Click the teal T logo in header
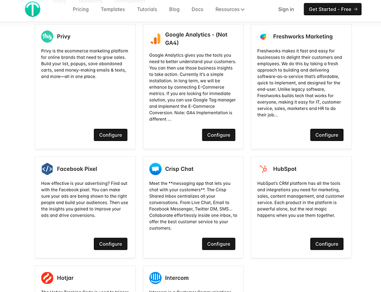 pos(33,9)
